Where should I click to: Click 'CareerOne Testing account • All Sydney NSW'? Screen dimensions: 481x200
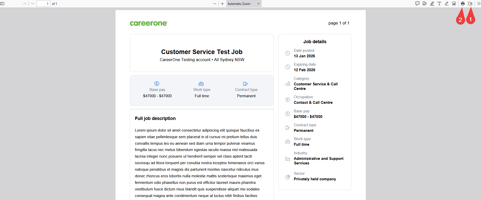click(202, 60)
